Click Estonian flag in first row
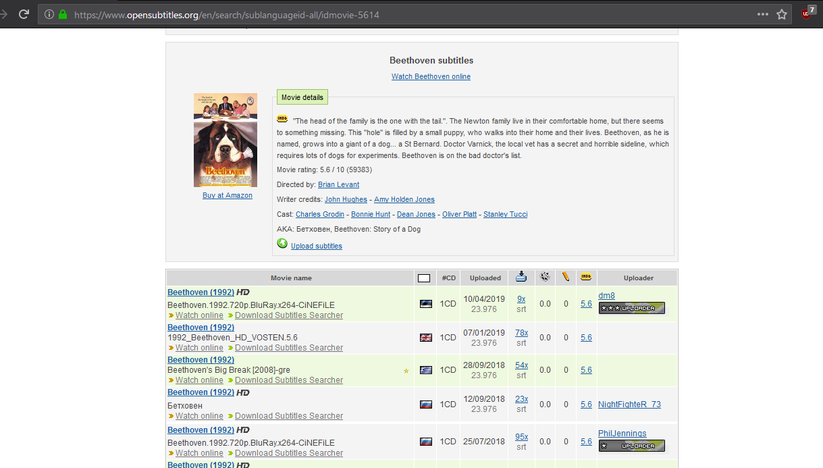 click(425, 304)
